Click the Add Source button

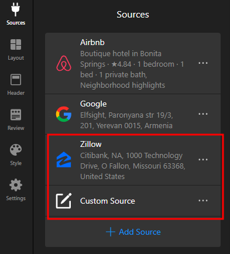coord(133,232)
